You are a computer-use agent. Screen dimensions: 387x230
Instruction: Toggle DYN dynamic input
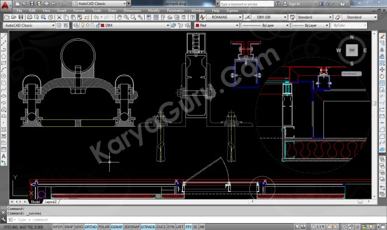point(171,227)
